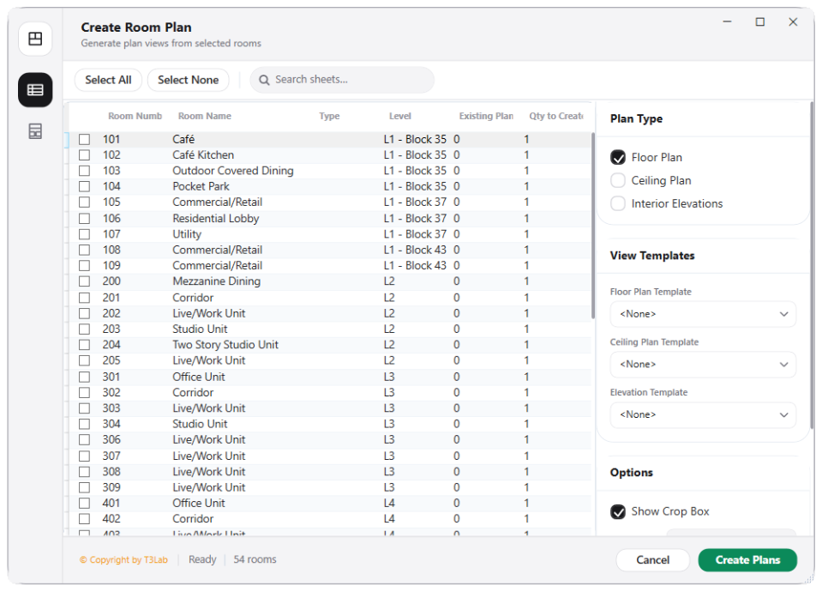Viewport: 822px width, 592px height.
Task: Sort by the Existing Plan column header
Action: click(x=486, y=116)
